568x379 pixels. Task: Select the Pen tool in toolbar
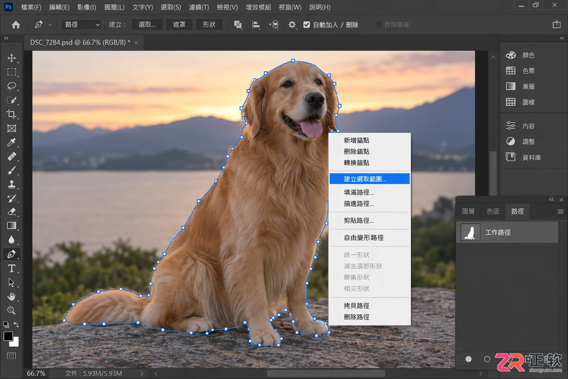pos(11,254)
